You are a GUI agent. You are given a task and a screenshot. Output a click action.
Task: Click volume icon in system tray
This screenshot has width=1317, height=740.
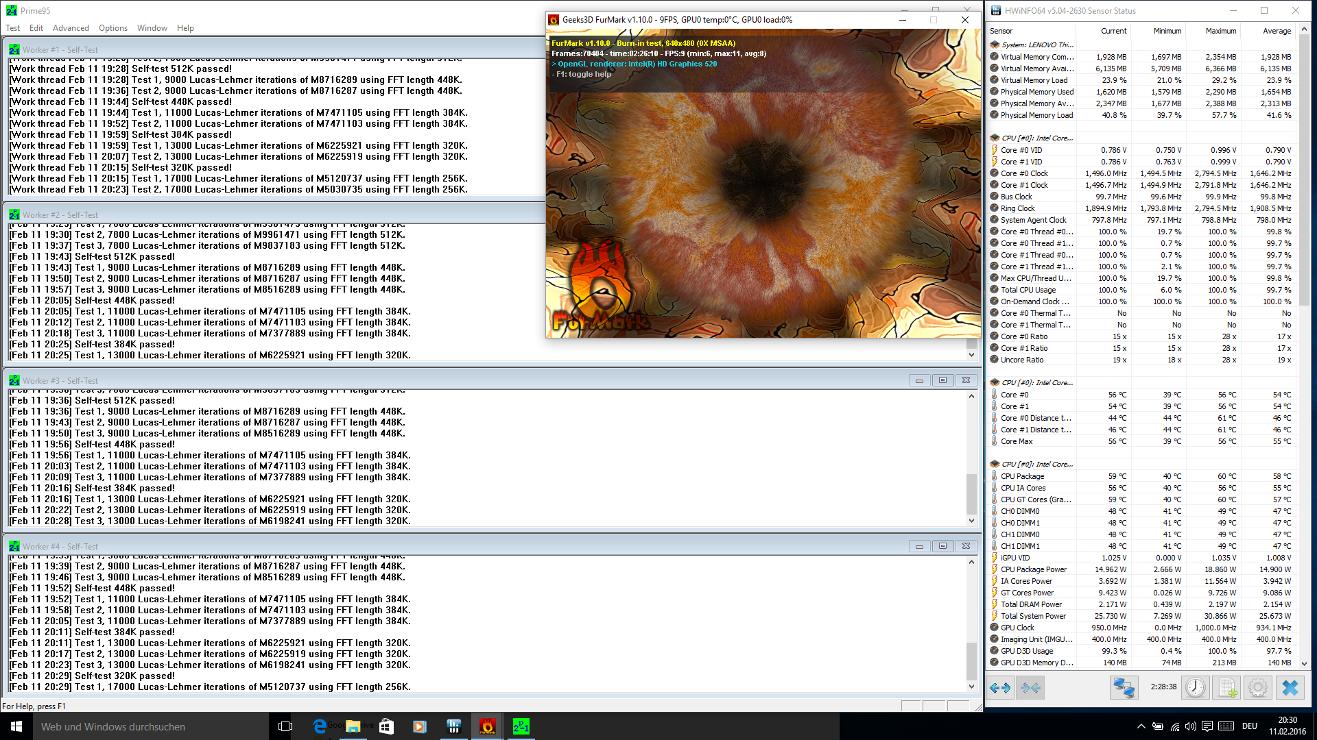tap(1191, 726)
